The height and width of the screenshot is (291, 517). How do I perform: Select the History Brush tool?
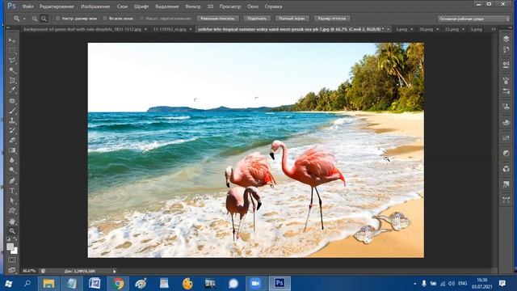[12, 130]
